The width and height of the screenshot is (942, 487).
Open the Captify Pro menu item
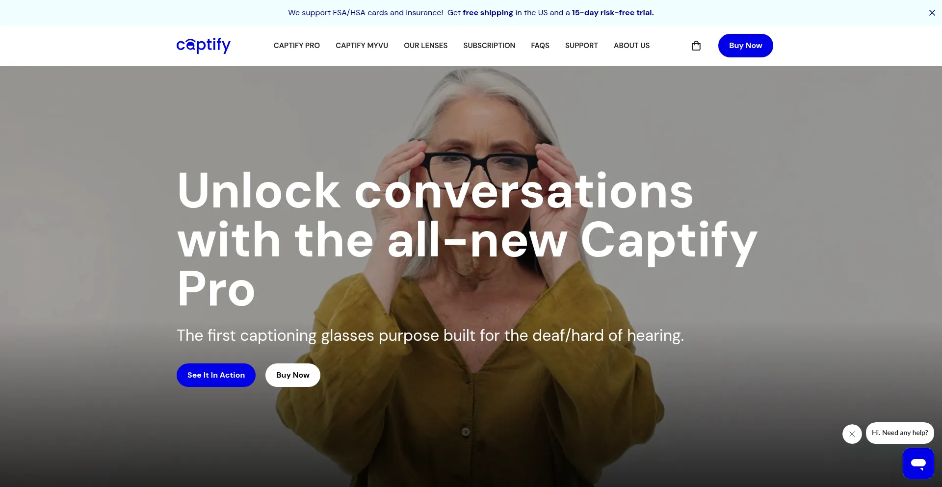click(x=296, y=46)
